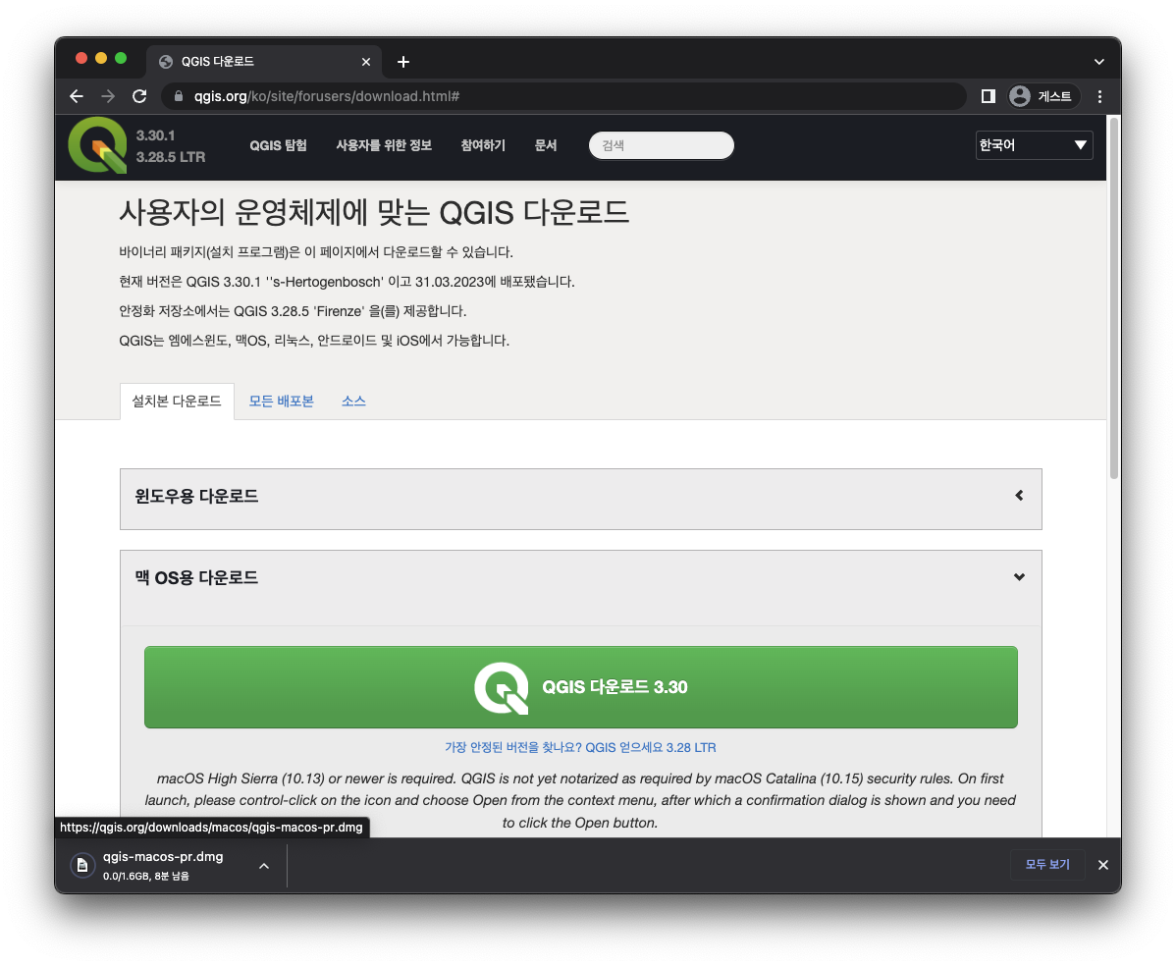The height and width of the screenshot is (966, 1176).
Task: Open the 한국어 language dropdown
Action: [1034, 144]
